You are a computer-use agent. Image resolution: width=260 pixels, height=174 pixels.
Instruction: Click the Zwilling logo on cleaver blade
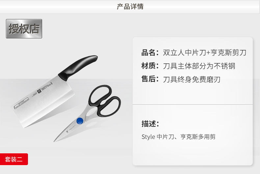pos(39,91)
